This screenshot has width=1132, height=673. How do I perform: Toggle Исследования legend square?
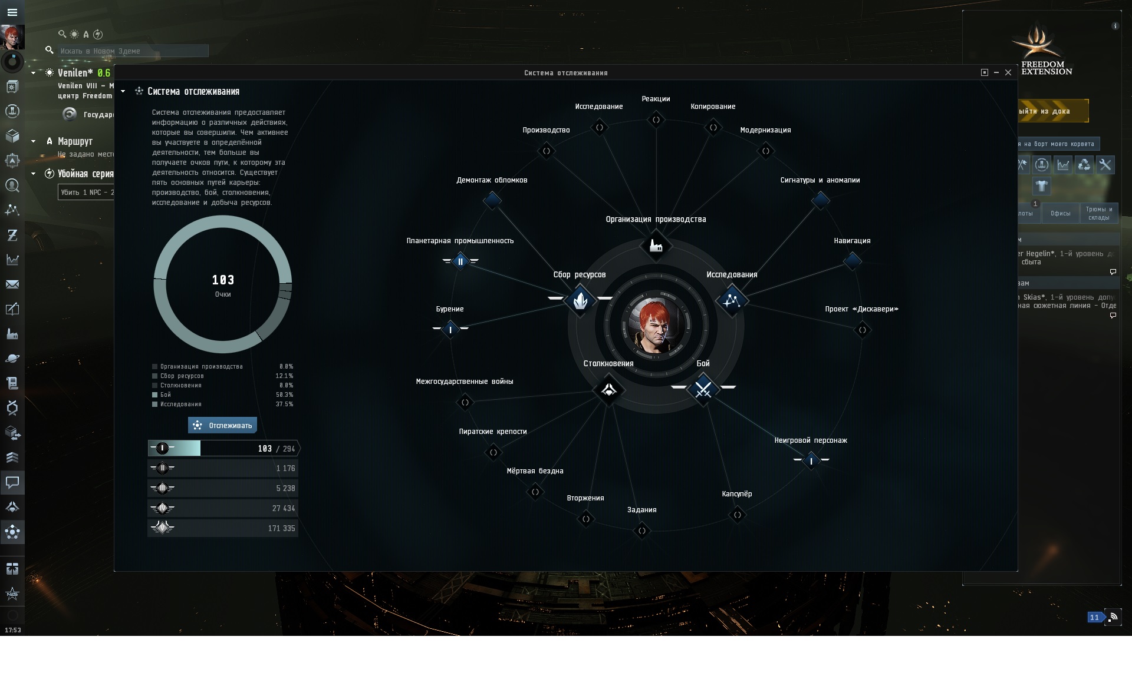coord(155,404)
